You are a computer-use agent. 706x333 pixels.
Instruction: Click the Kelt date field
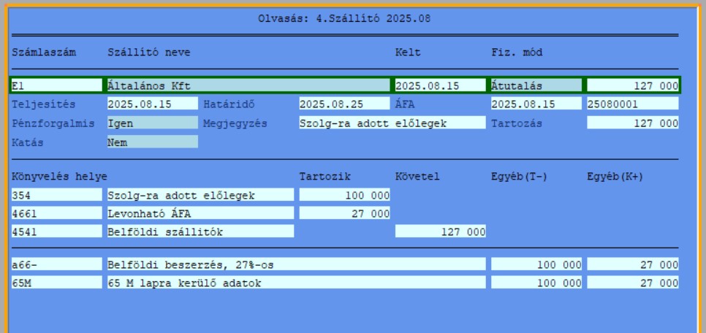coord(439,85)
